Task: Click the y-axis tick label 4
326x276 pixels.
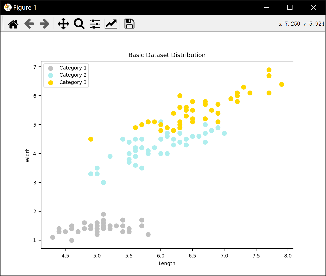Action: tap(35, 154)
